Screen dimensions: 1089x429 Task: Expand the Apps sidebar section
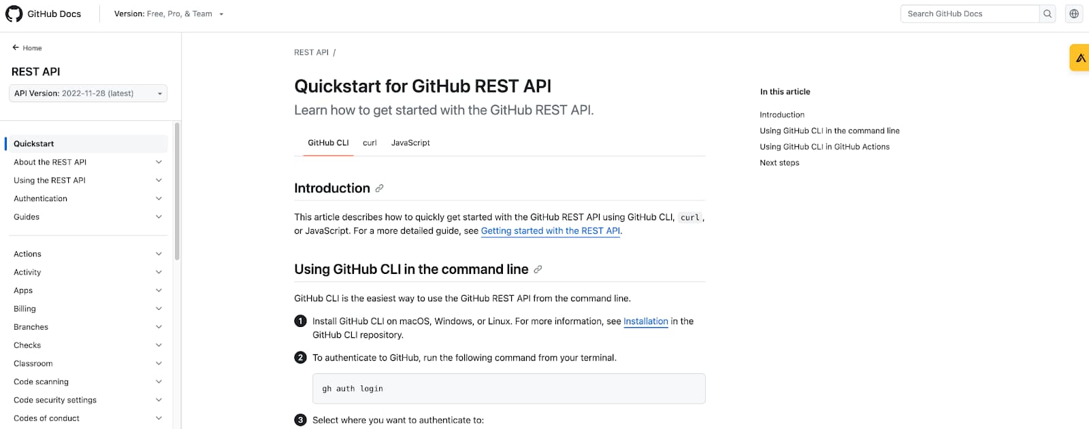pyautogui.click(x=159, y=290)
